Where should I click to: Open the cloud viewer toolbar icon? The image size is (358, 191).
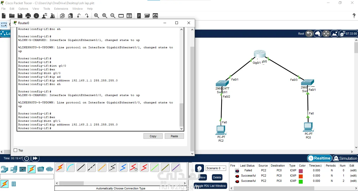[155, 16]
